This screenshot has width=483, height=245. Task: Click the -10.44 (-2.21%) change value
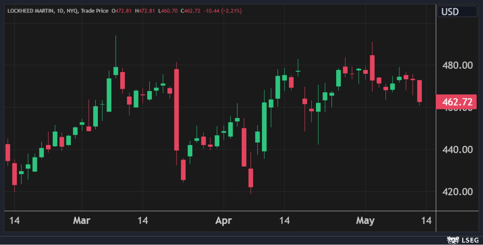click(225, 11)
